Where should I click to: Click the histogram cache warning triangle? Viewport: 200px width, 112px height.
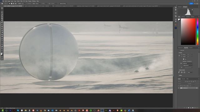point(192,10)
